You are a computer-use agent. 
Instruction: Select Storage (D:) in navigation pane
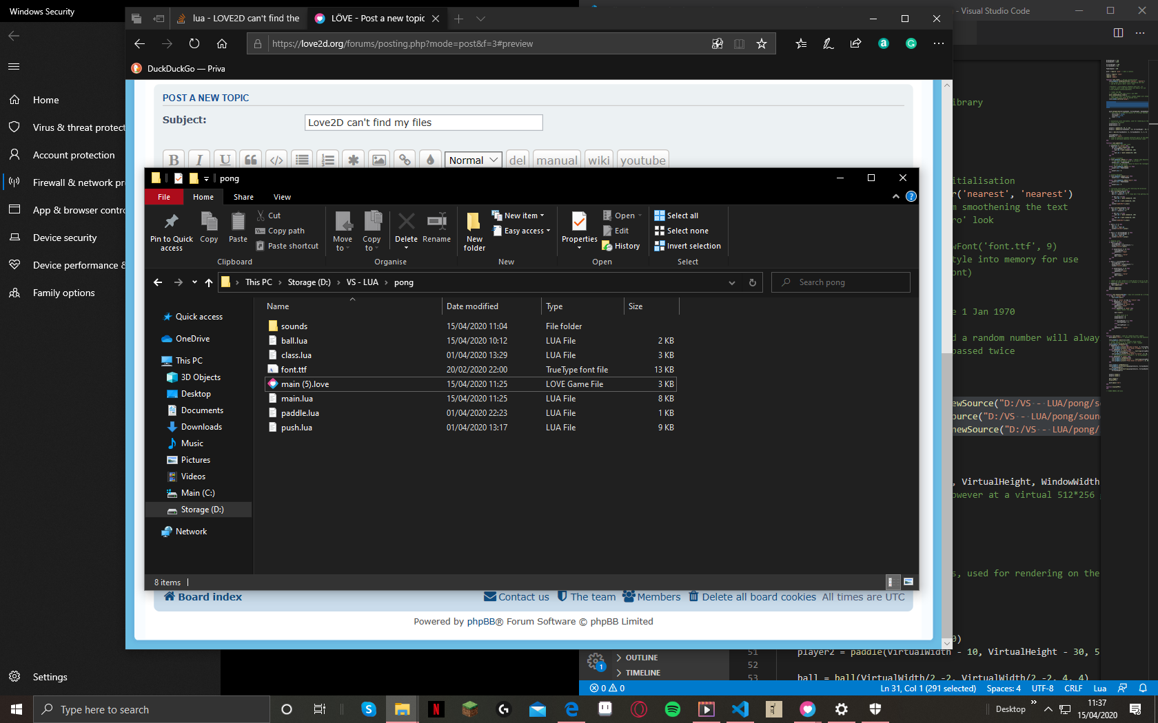(199, 510)
